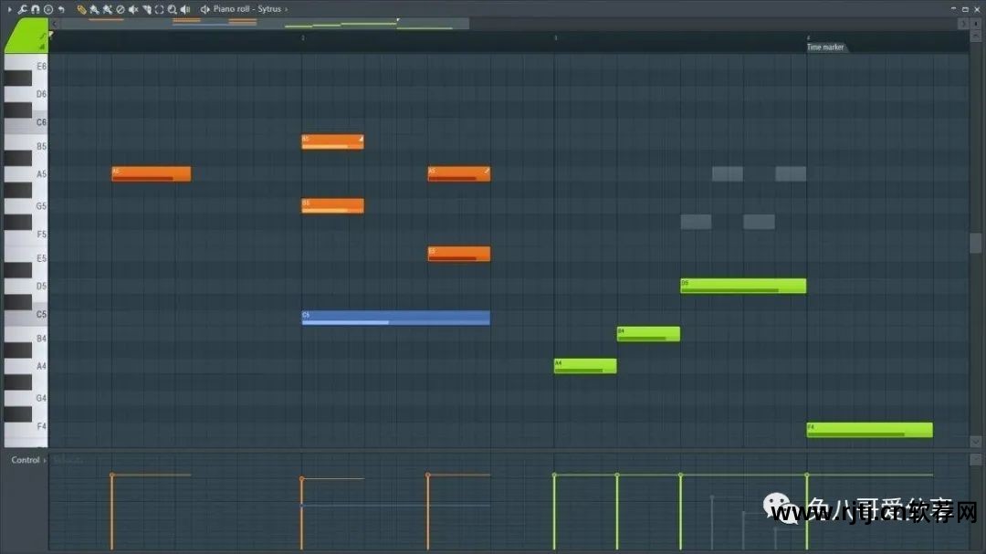
Task: Open the Stamp chord tool
Action: pyautogui.click(x=47, y=9)
